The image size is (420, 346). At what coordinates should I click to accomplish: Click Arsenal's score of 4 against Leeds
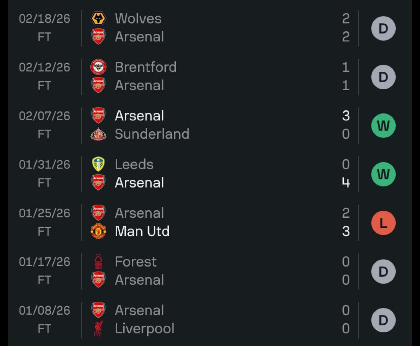point(346,183)
